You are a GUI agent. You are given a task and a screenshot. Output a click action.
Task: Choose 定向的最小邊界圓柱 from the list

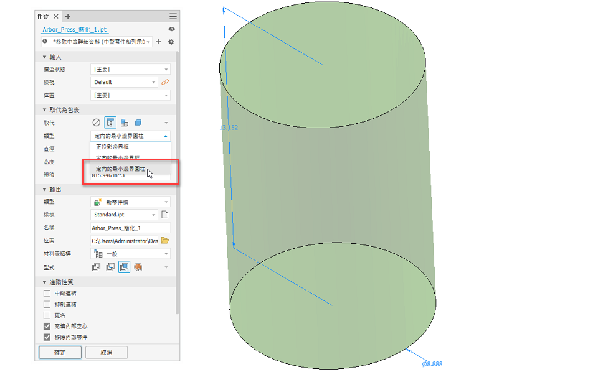pyautogui.click(x=130, y=169)
